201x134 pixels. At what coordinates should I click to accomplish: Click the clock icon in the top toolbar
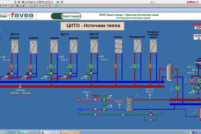click(37, 2)
